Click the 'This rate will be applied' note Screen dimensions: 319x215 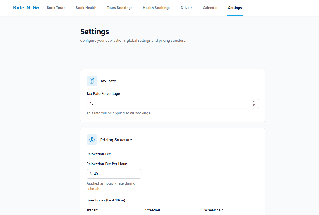119,113
